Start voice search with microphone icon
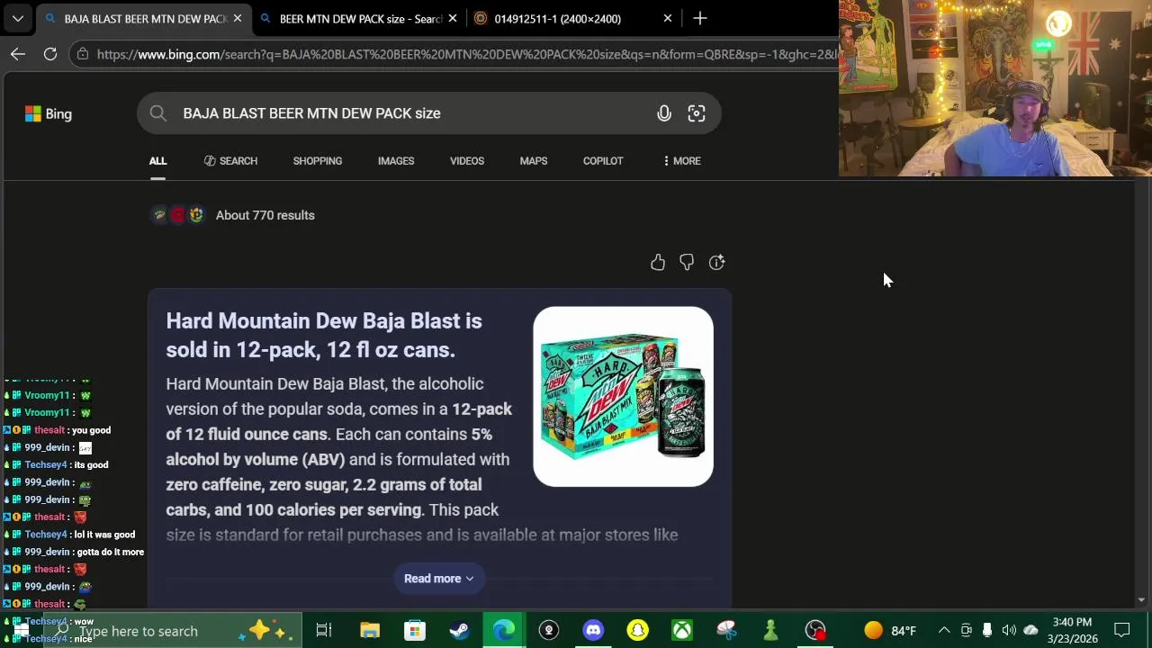The image size is (1152, 648). (x=664, y=113)
